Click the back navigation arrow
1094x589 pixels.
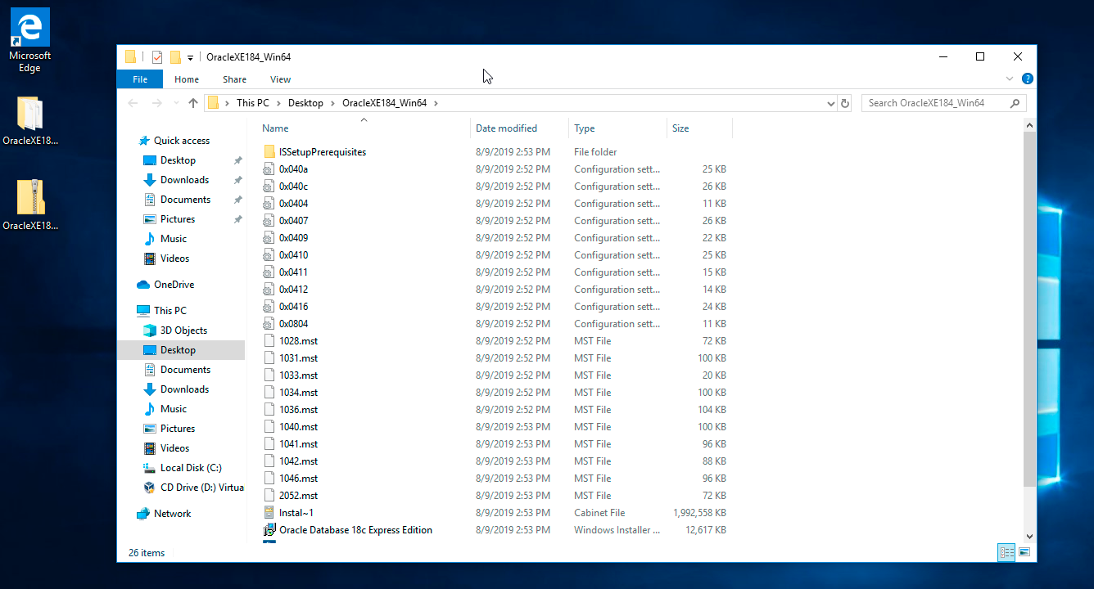point(133,103)
